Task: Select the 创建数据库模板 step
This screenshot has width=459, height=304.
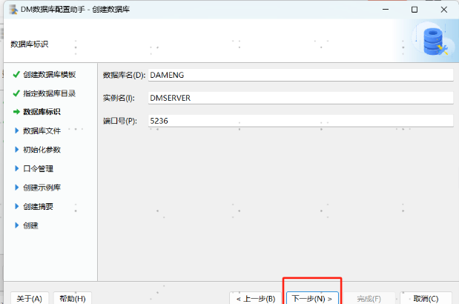Action: [x=49, y=75]
